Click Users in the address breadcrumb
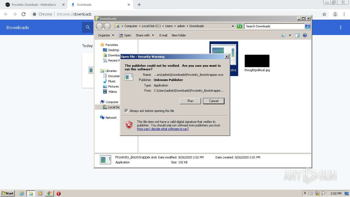The image size is (350, 197). (x=169, y=26)
